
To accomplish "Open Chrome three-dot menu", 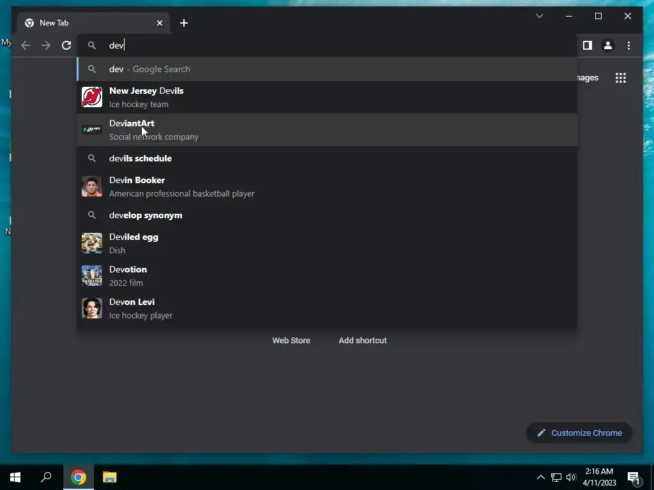I will pos(628,45).
